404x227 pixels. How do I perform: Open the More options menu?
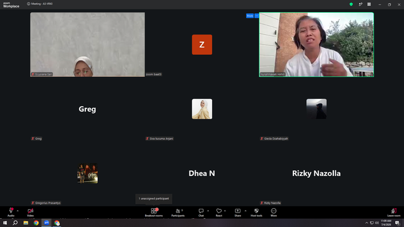point(273,212)
